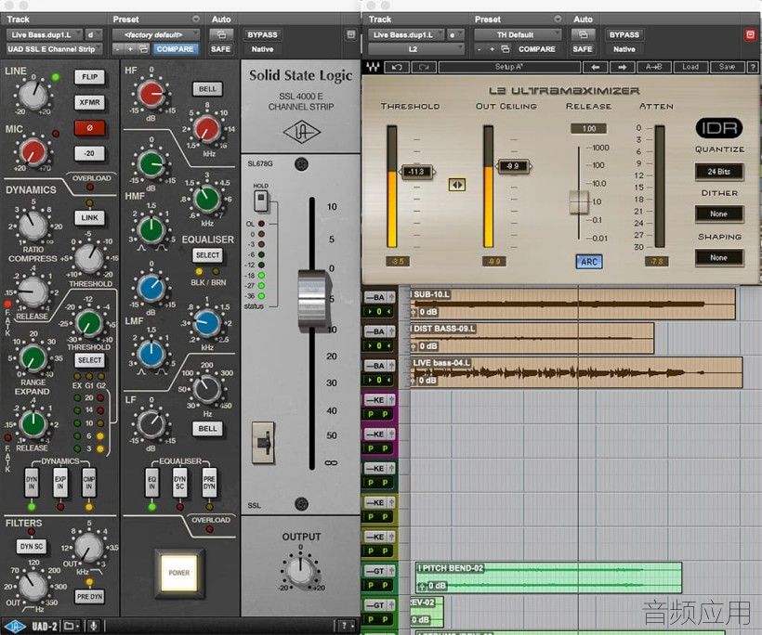Screen dimensions: 762x635
Task: Open the L2 help question mark
Action: click(753, 68)
